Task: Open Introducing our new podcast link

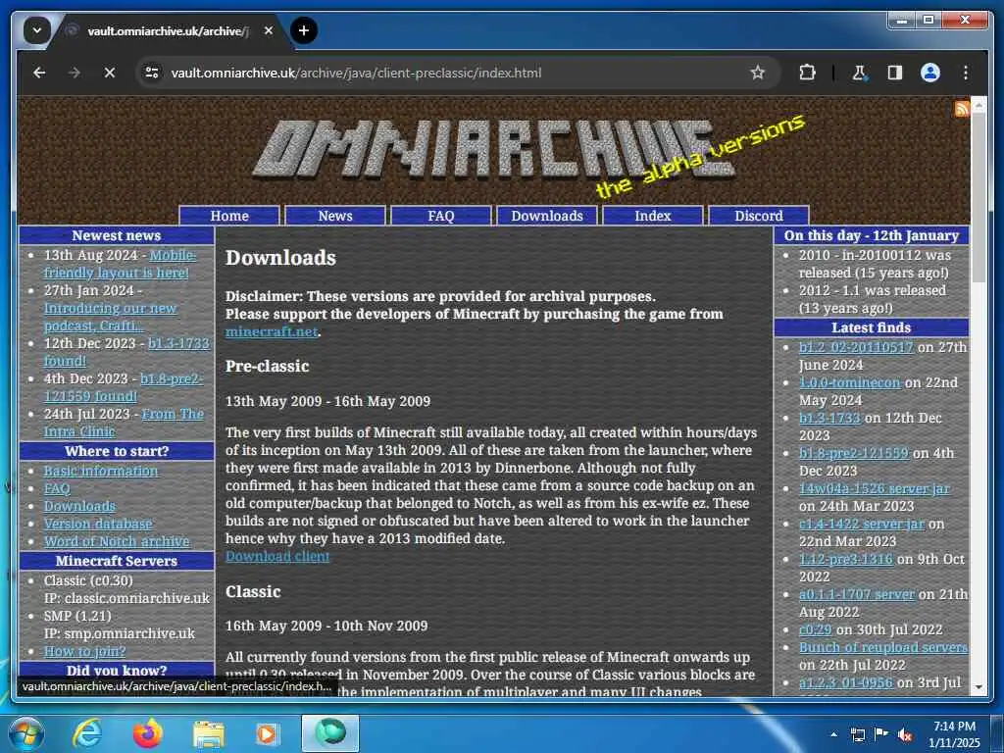Action: tap(110, 317)
